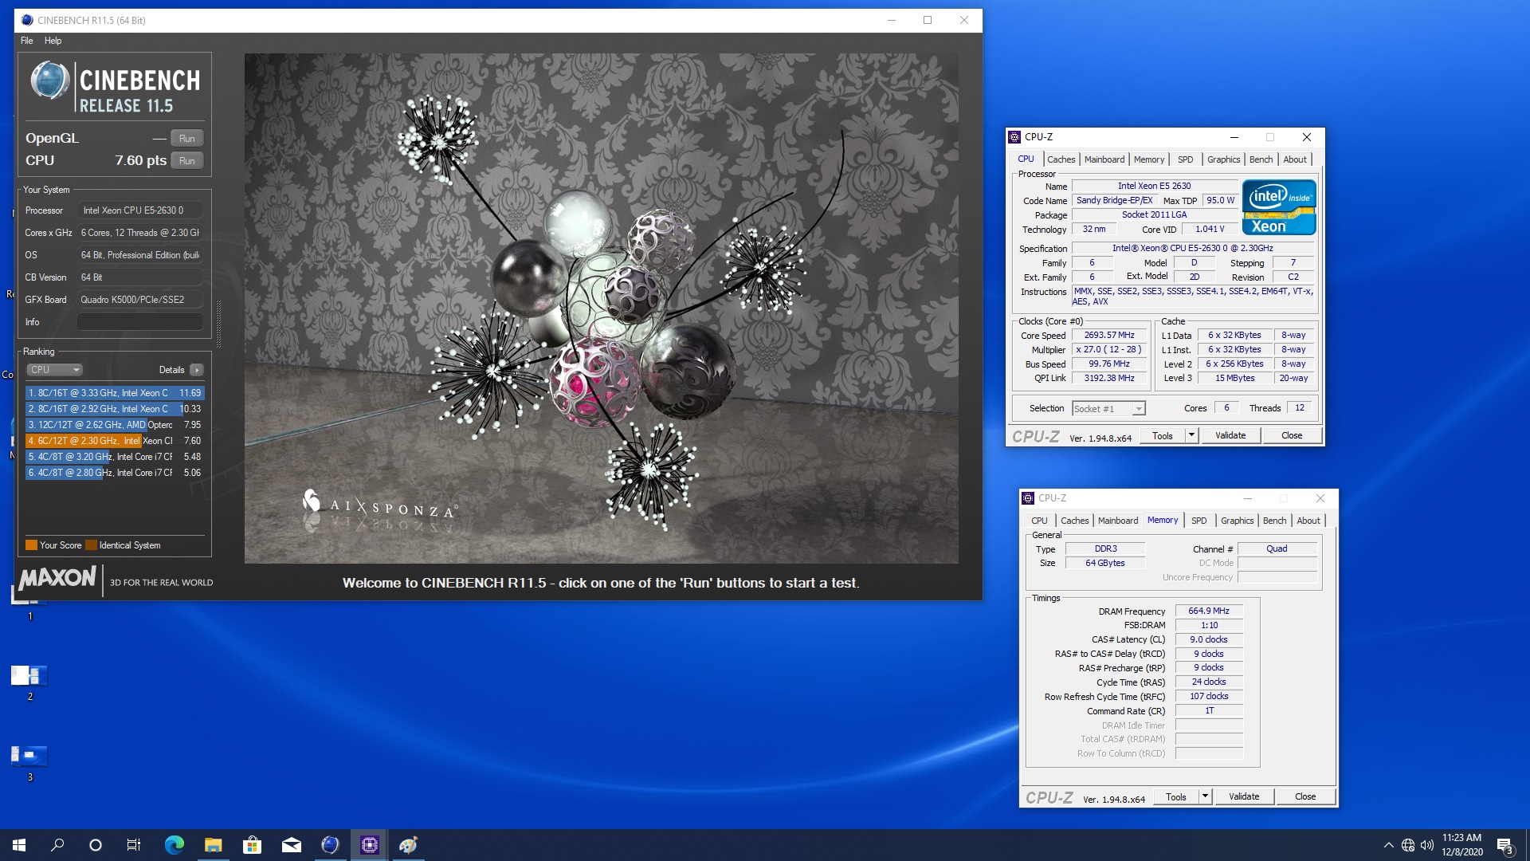Open network globe icon in tray
Screen dimensions: 1530x861
pyautogui.click(x=1408, y=845)
